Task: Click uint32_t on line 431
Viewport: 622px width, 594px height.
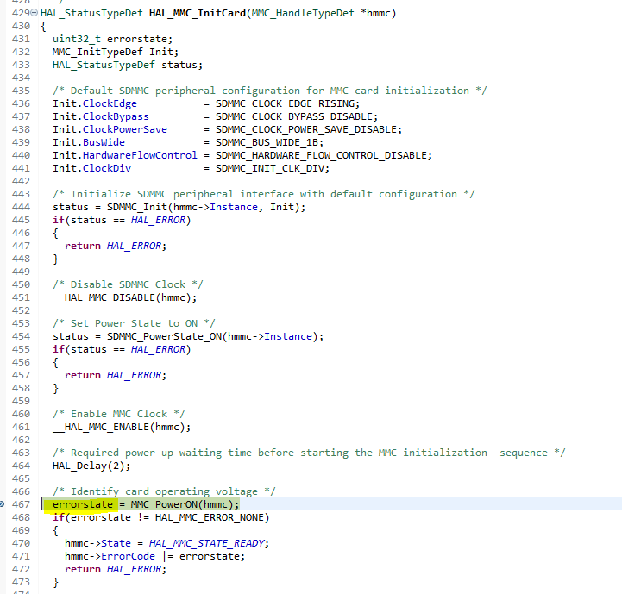Action: (77, 39)
